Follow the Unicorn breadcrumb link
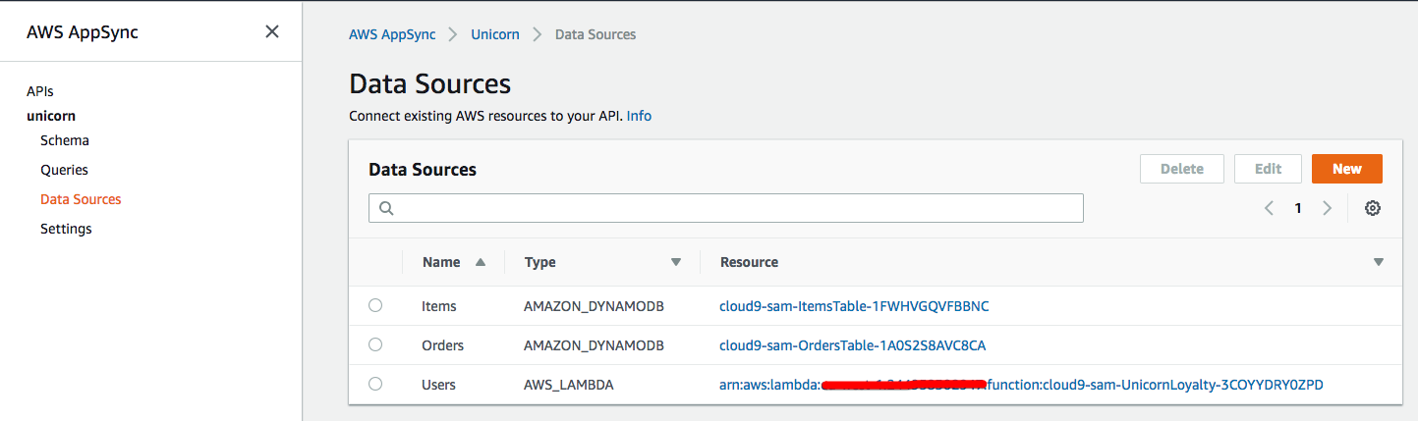The image size is (1418, 421). [496, 34]
